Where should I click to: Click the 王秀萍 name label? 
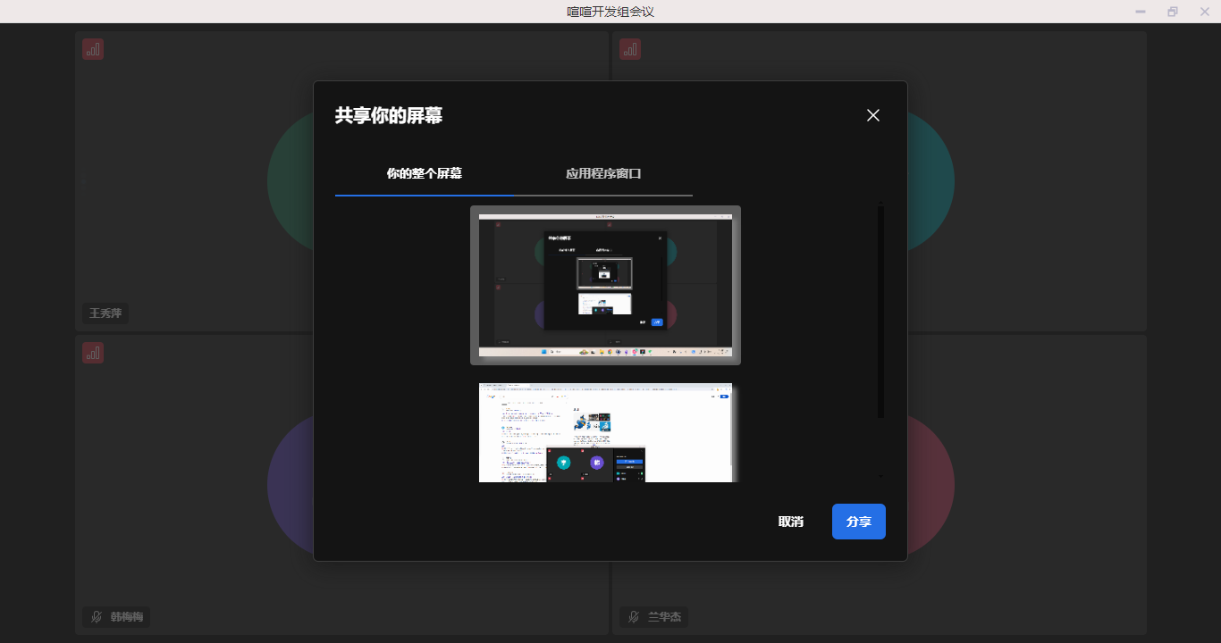(x=105, y=313)
